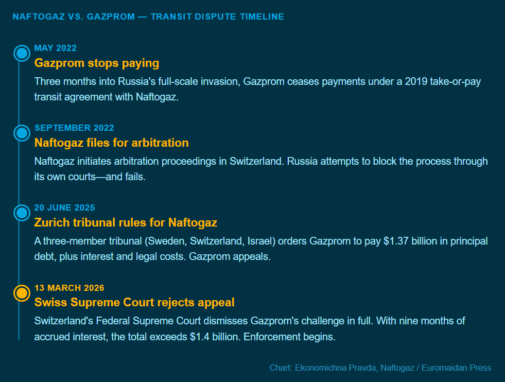
Task: Collapse the Swiss Supreme Court entry
Action: [133, 302]
